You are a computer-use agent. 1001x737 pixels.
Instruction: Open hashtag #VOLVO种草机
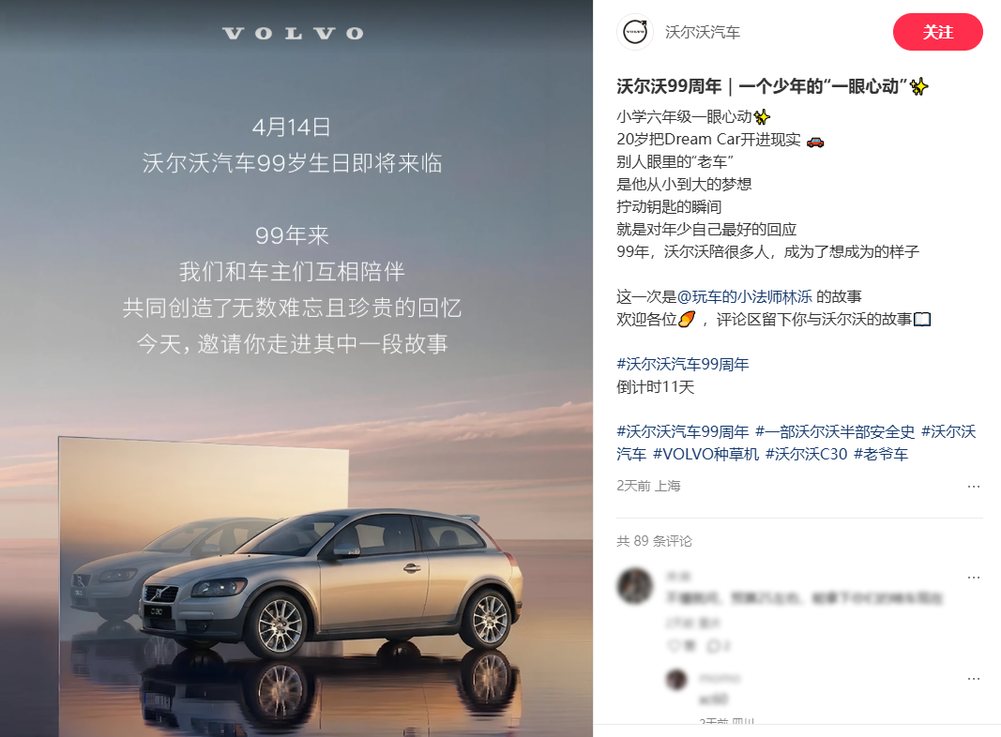click(x=705, y=455)
